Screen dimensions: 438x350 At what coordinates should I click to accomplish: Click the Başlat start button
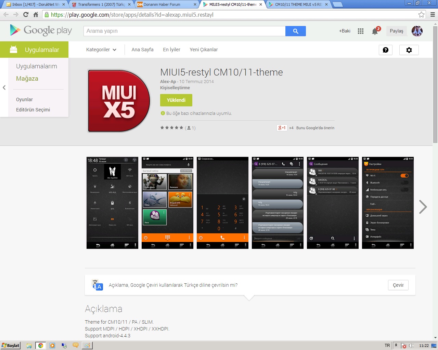coord(10,346)
